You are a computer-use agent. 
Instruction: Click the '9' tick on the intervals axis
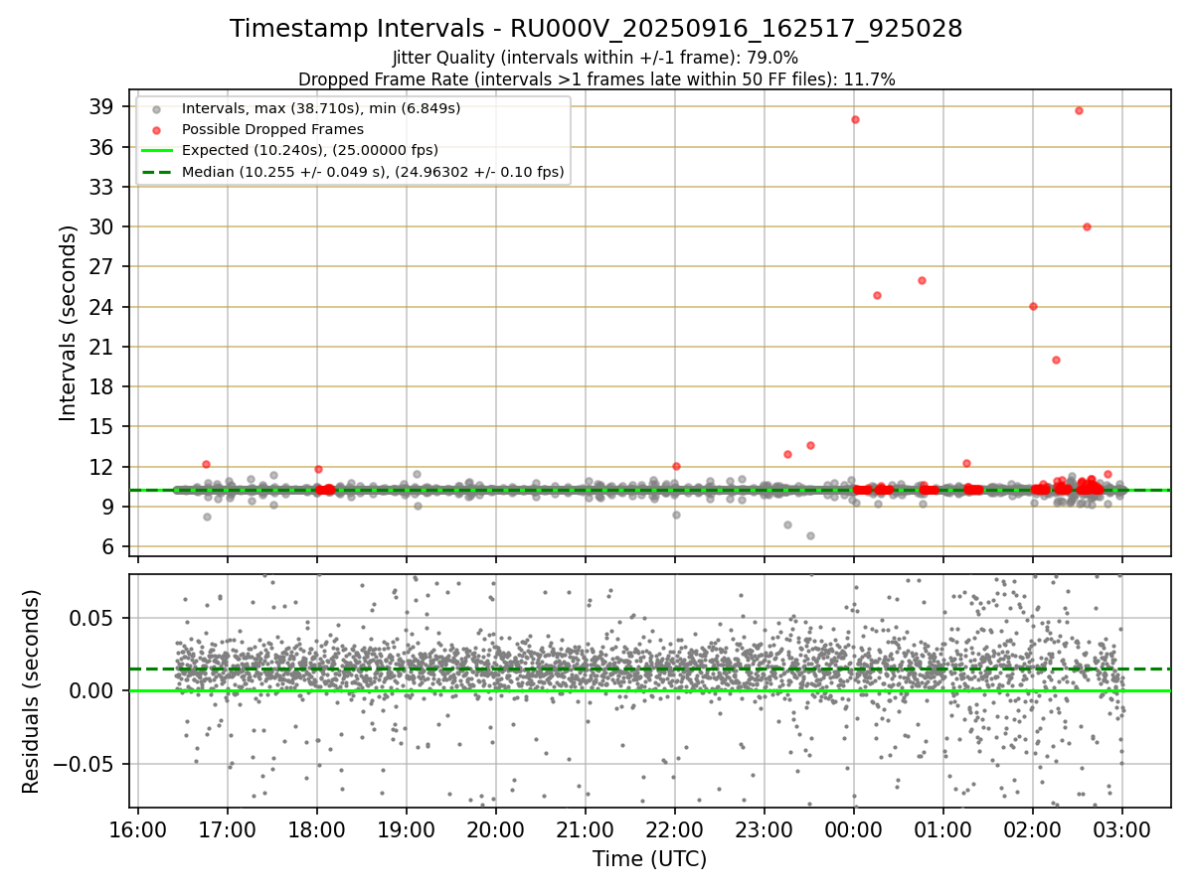pyautogui.click(x=108, y=507)
